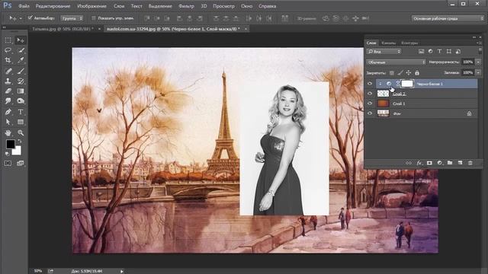Click the link layers icon

(409, 163)
